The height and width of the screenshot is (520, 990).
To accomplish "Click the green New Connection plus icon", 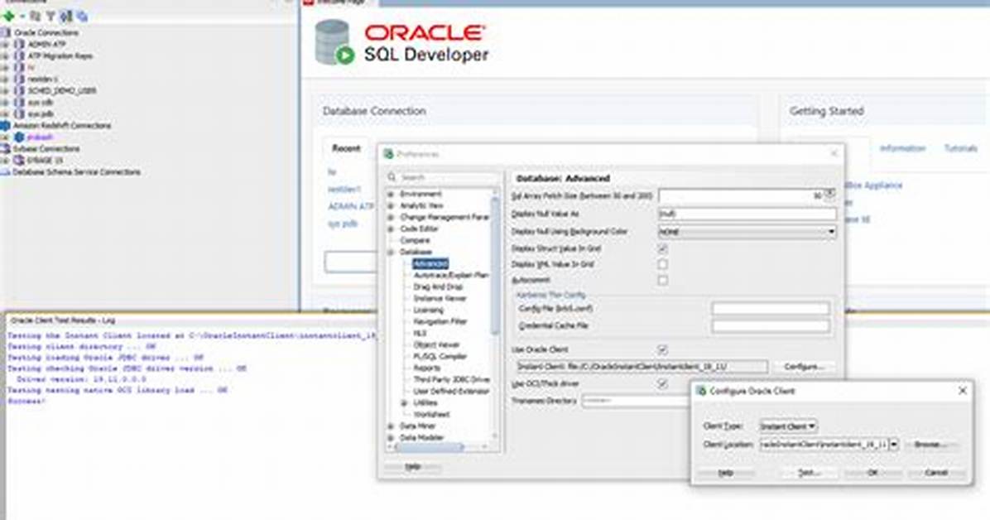I will tap(9, 16).
